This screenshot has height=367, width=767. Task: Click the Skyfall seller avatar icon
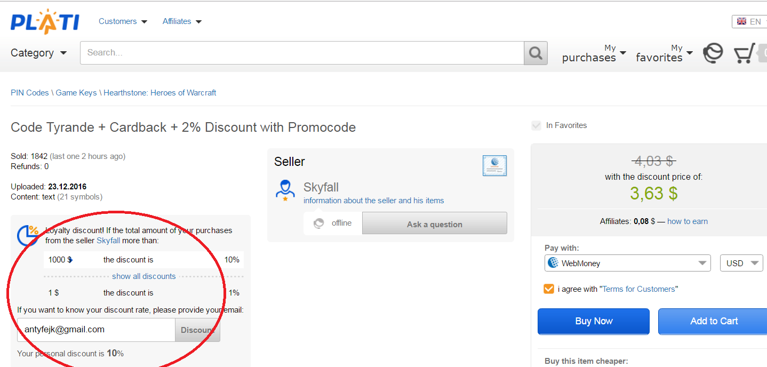(285, 190)
